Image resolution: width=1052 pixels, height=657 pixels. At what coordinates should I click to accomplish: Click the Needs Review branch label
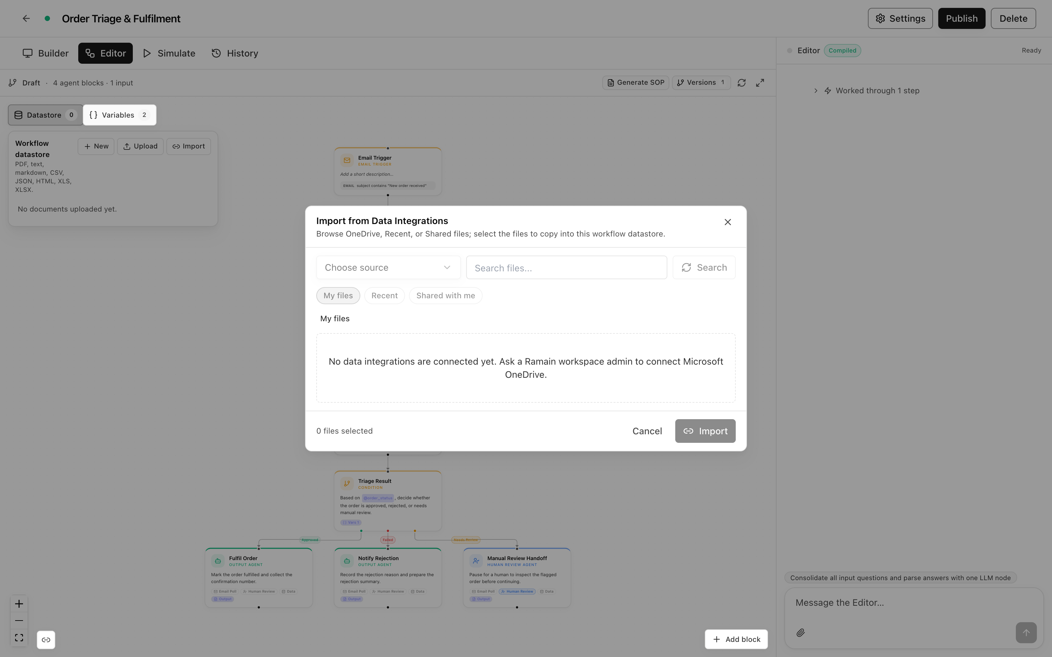tap(466, 540)
